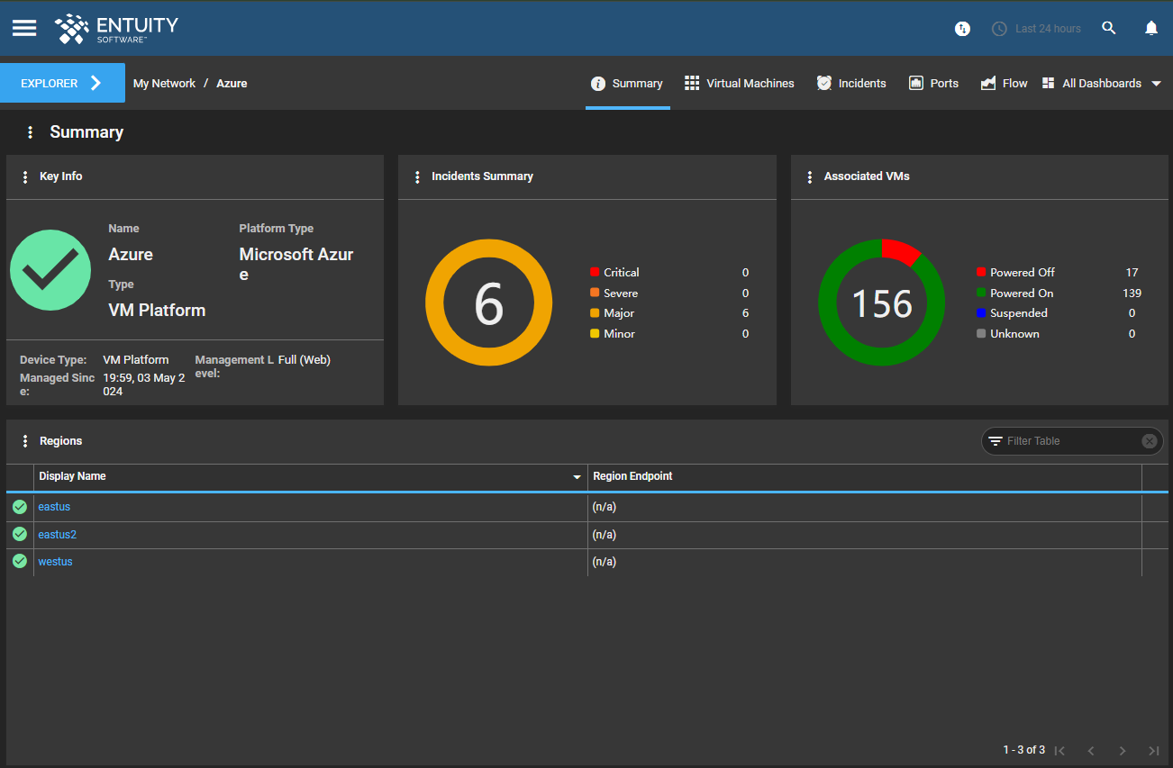The image size is (1173, 768).
Task: Click the Summary info icon
Action: (x=598, y=84)
